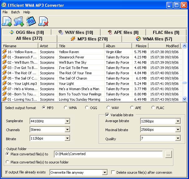
Task: Click the Lovedrive album cell
Action: 113,99
